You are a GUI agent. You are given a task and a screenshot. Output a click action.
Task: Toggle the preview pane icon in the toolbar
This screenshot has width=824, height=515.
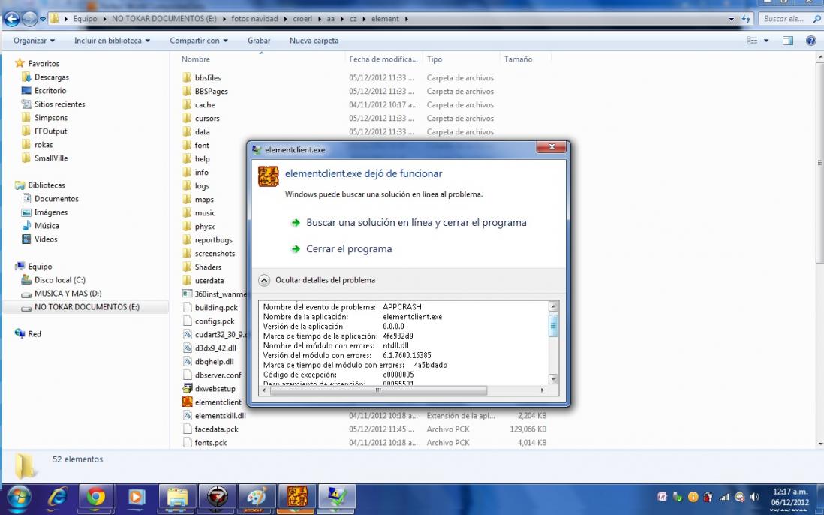[x=788, y=41]
